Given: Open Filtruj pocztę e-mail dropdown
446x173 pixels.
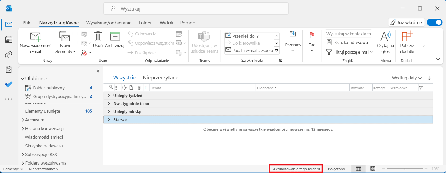Looking at the screenshot, I should tap(349, 52).
